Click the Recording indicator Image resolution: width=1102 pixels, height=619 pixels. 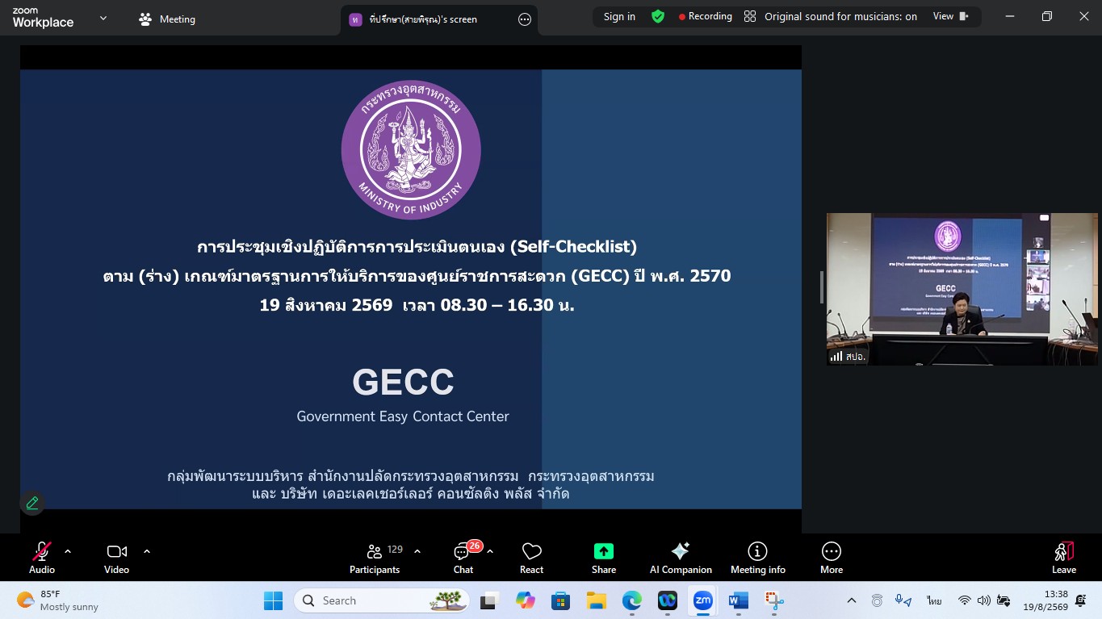click(x=705, y=16)
